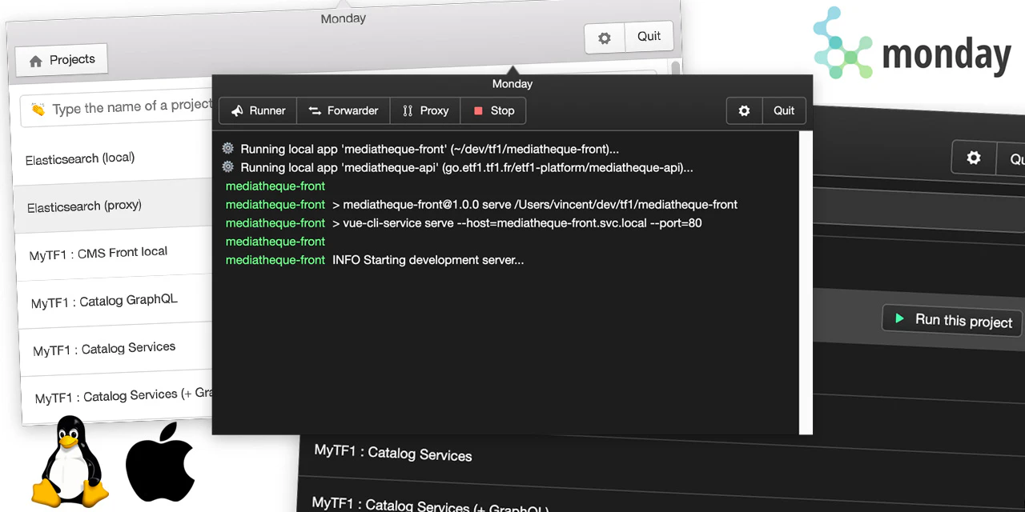Open settings gear in light window
This screenshot has height=512, width=1025.
[605, 38]
